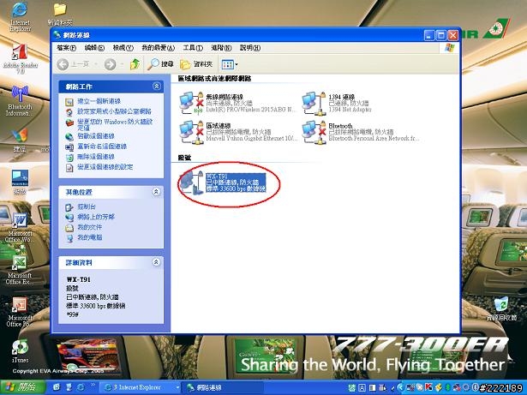Select the Microsoft Office PowerPoint desktop icon

coord(20,312)
